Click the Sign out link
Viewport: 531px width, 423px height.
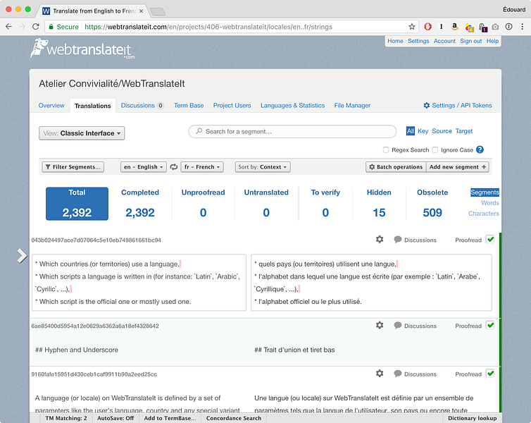[470, 41]
